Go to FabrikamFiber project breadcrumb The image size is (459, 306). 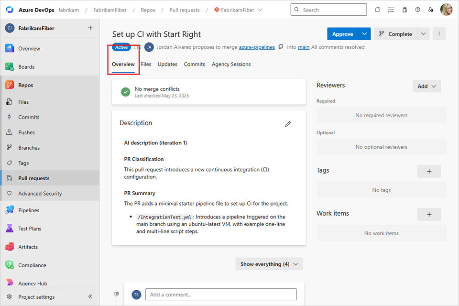coord(110,10)
